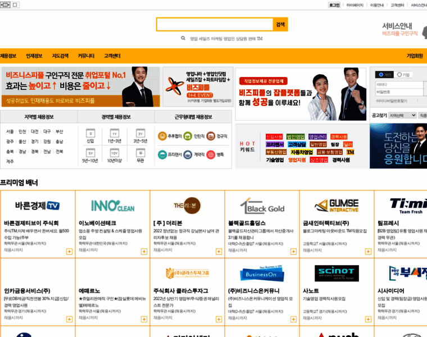The width and height of the screenshot is (427, 337).
Task: Click 아이디/비밀번호찾기 link
Action: [x=392, y=101]
